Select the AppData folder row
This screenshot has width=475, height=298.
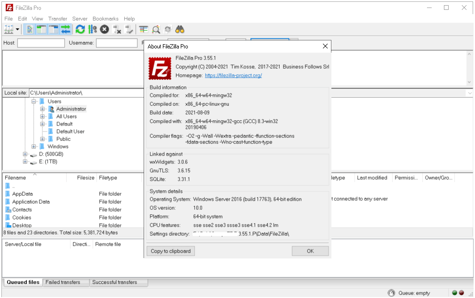coord(72,194)
